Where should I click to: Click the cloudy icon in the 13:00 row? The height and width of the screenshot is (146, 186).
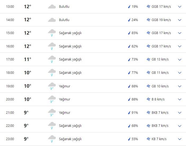pyautogui.click(x=52, y=7)
